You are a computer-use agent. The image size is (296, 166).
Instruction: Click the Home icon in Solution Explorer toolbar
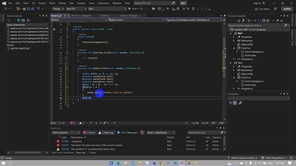point(239,21)
